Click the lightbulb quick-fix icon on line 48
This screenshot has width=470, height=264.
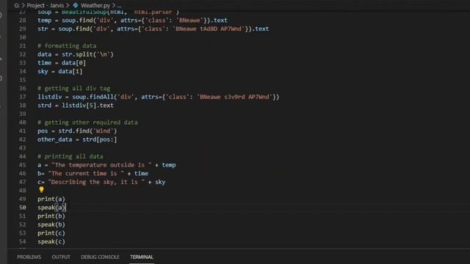41,189
